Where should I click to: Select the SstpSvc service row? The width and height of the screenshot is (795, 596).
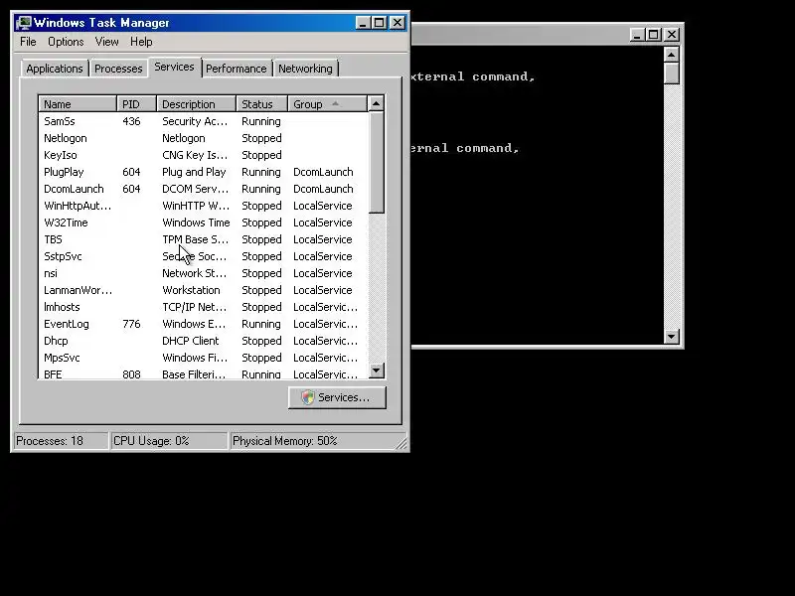pyautogui.click(x=203, y=256)
